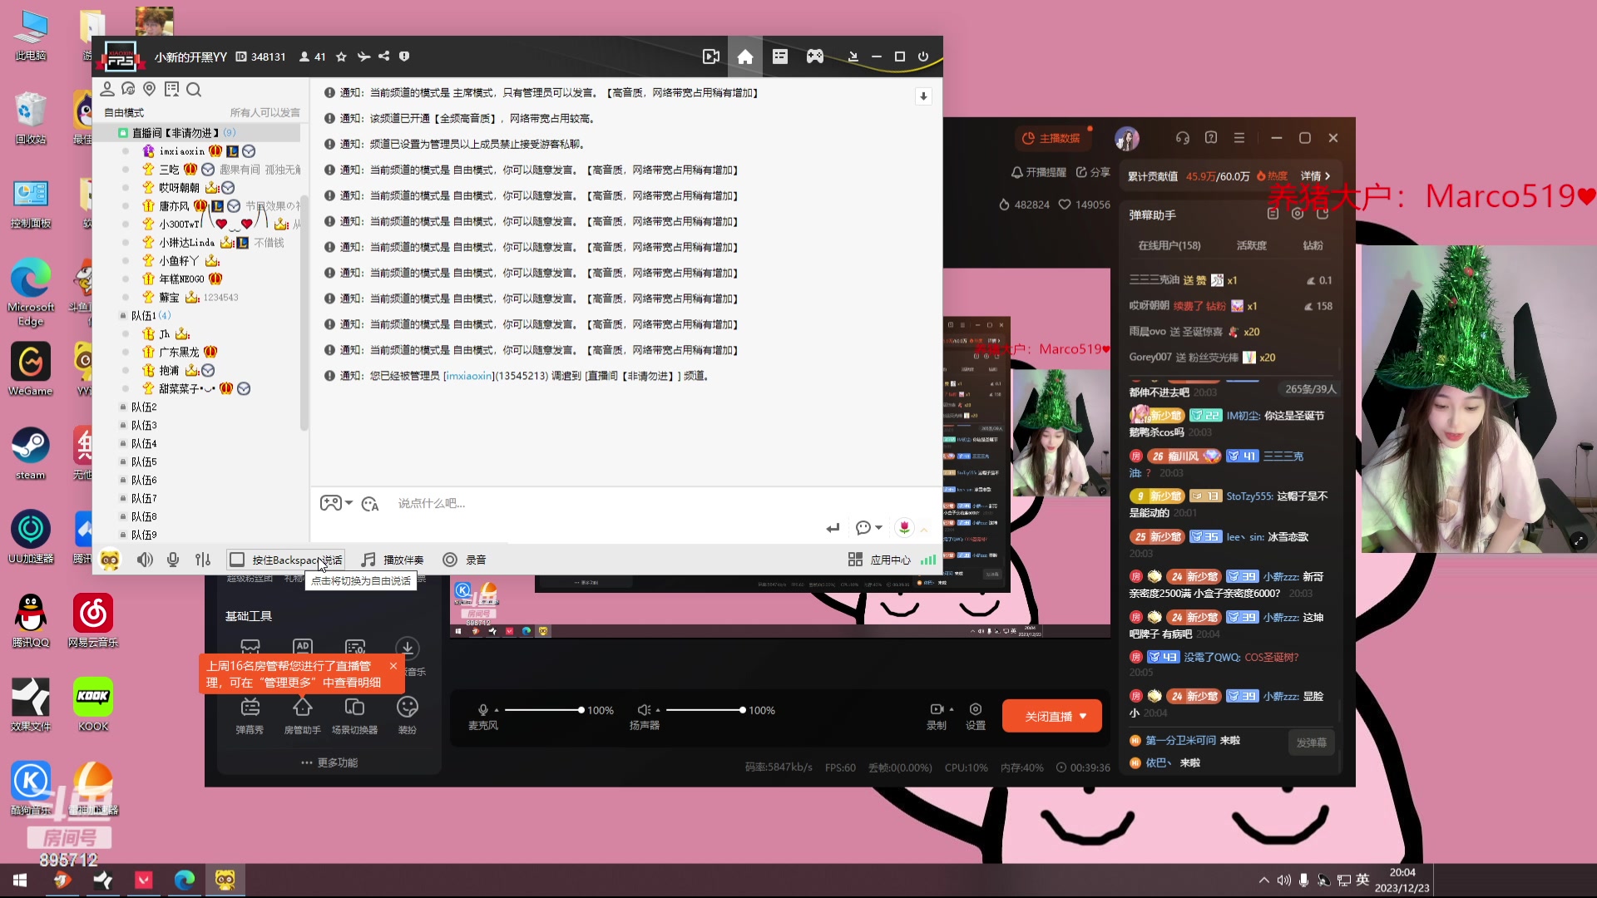
Task: Toggle the channel favorite star
Action: (341, 57)
